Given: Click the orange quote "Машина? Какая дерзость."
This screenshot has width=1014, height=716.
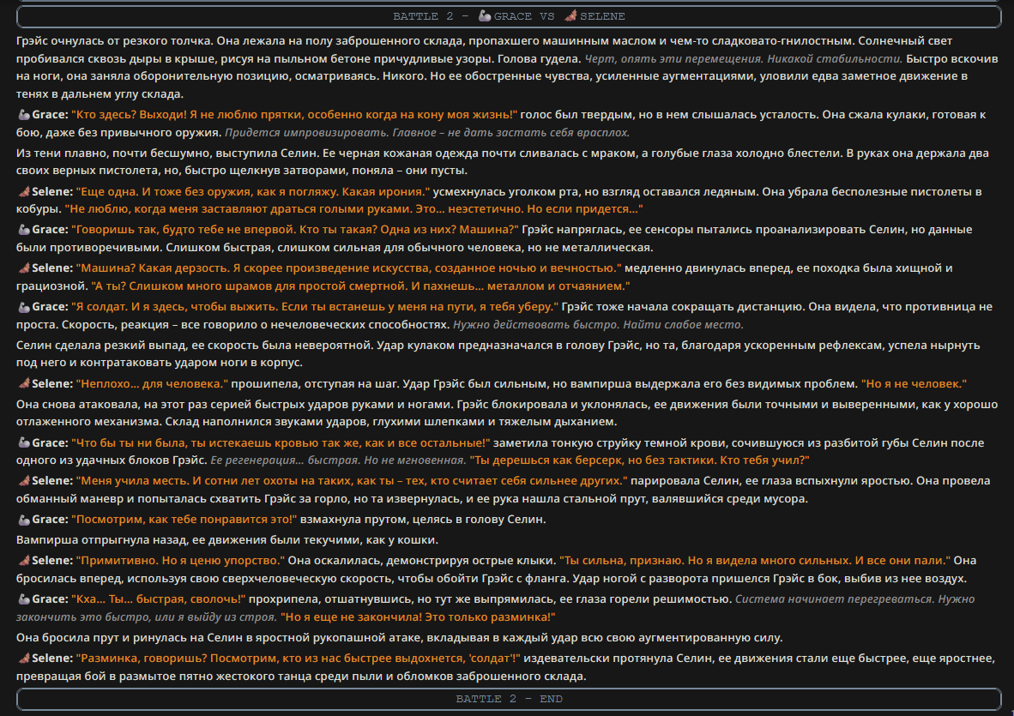Looking at the screenshot, I should click(348, 268).
